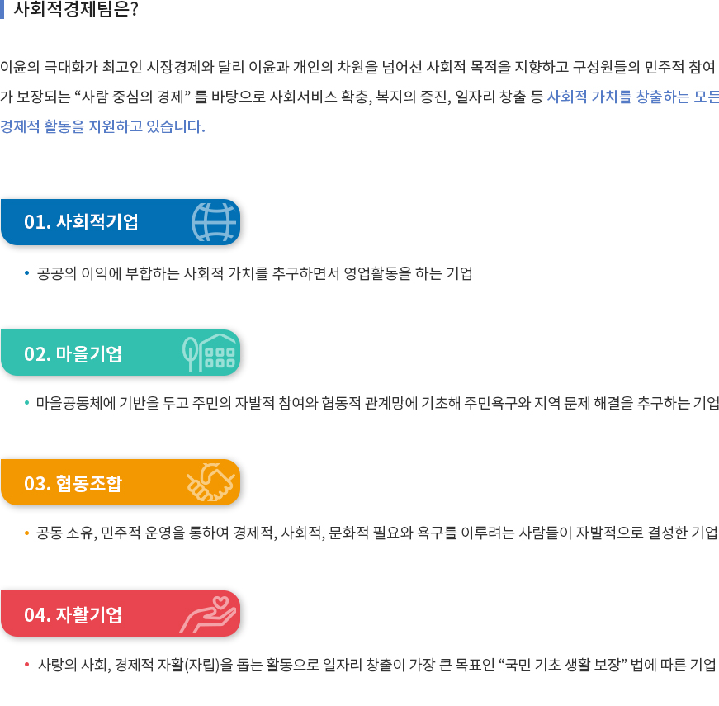The image size is (719, 706).
Task: Click blue text '사회적 가치를 창출하는 모든'
Action: tap(633, 97)
